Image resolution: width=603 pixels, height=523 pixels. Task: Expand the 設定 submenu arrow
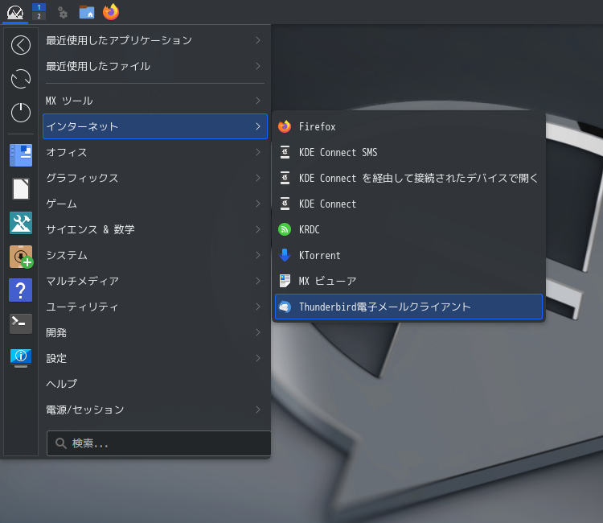pyautogui.click(x=258, y=358)
